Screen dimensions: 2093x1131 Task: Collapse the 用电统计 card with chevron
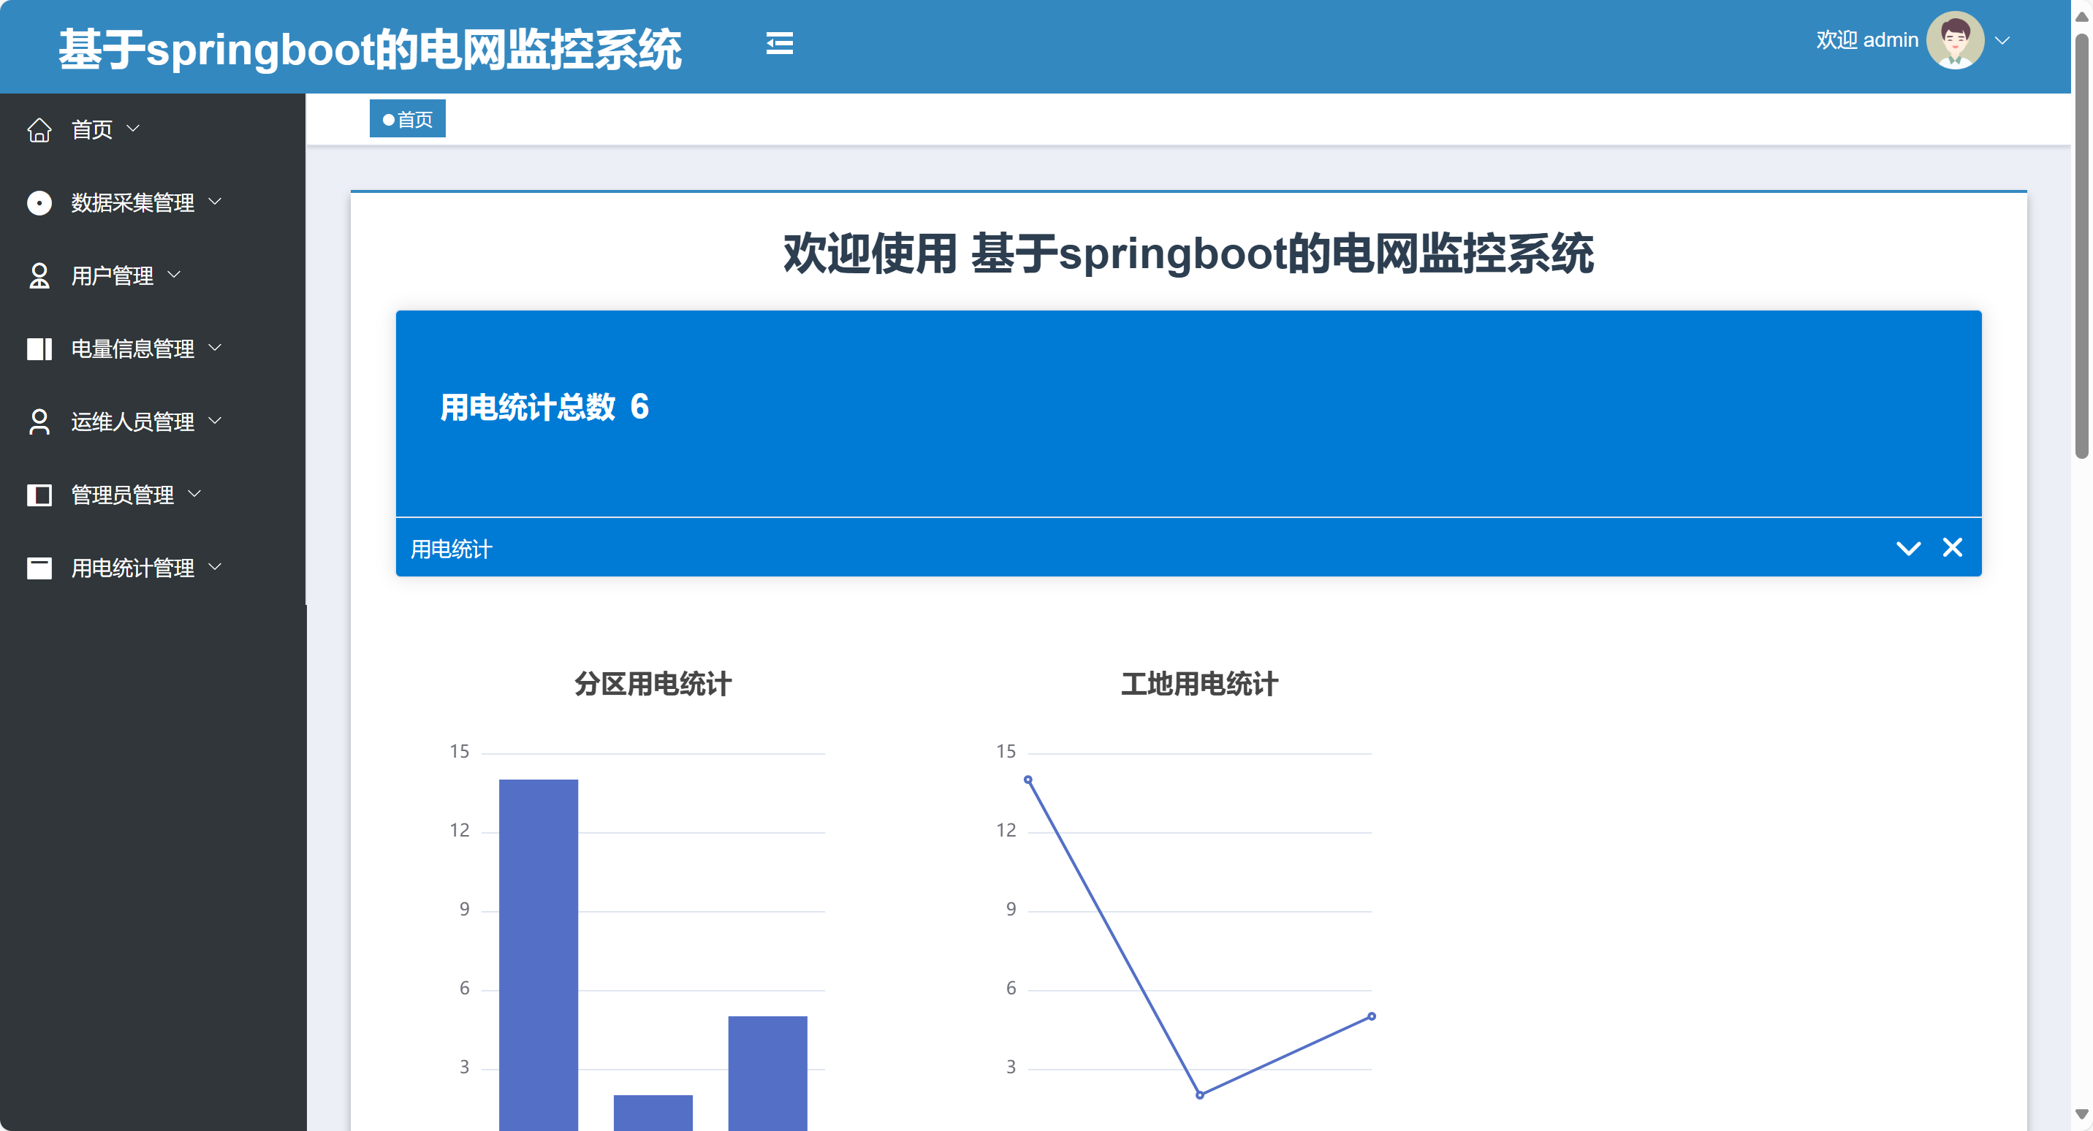[x=1908, y=549]
